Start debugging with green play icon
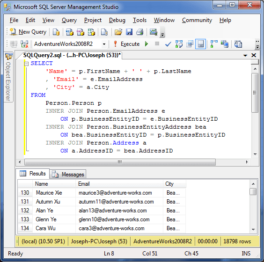Screen dimensions: 264x262 (x=147, y=44)
